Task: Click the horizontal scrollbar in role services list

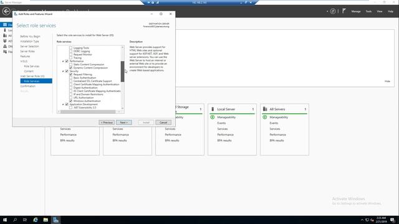Action: (x=88, y=112)
